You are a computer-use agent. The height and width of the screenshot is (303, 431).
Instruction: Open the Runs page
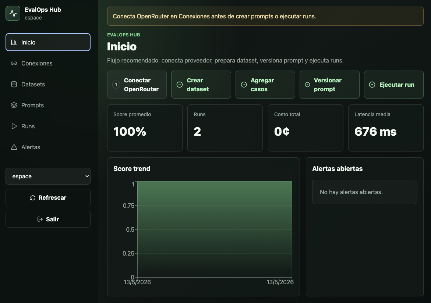pos(48,126)
